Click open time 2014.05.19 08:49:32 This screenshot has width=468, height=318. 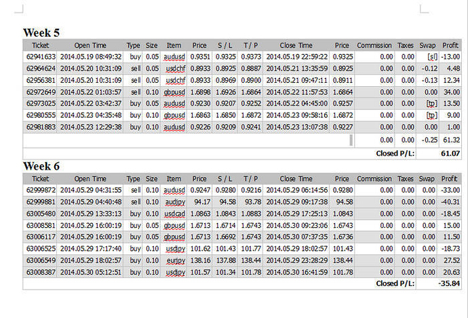pos(91,57)
